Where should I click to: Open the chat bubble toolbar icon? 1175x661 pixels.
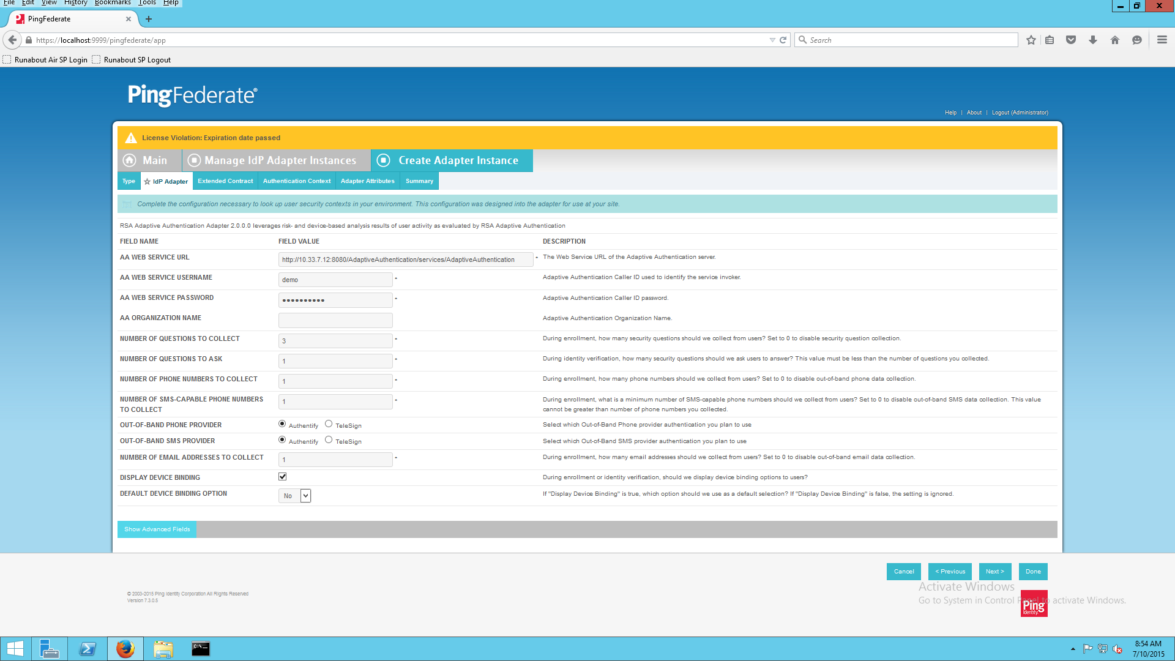point(1137,40)
